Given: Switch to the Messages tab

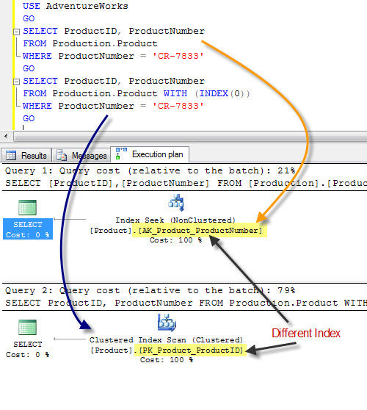Looking at the screenshot, I should [x=81, y=155].
